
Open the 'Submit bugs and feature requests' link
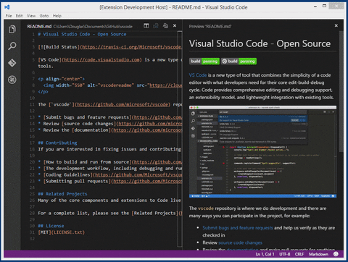pyautogui.click(x=238, y=228)
